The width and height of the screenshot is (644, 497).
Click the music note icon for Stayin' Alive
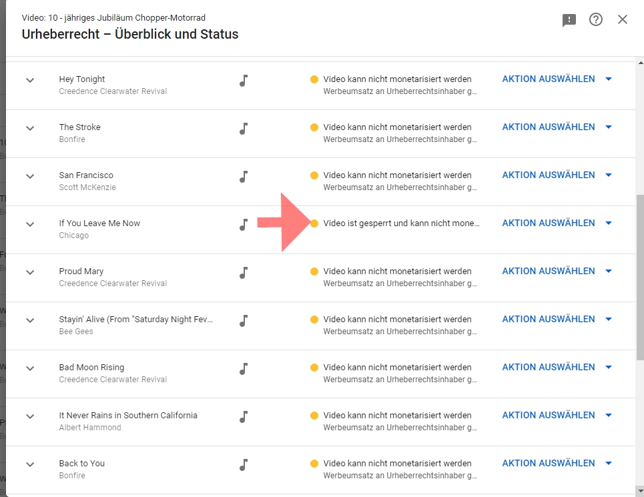244,320
